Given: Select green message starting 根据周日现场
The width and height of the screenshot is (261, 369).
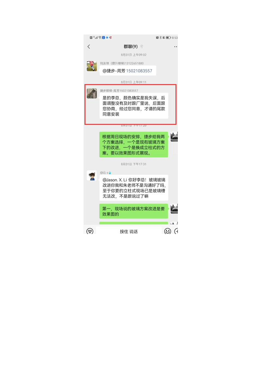Looking at the screenshot, I should 134,145.
